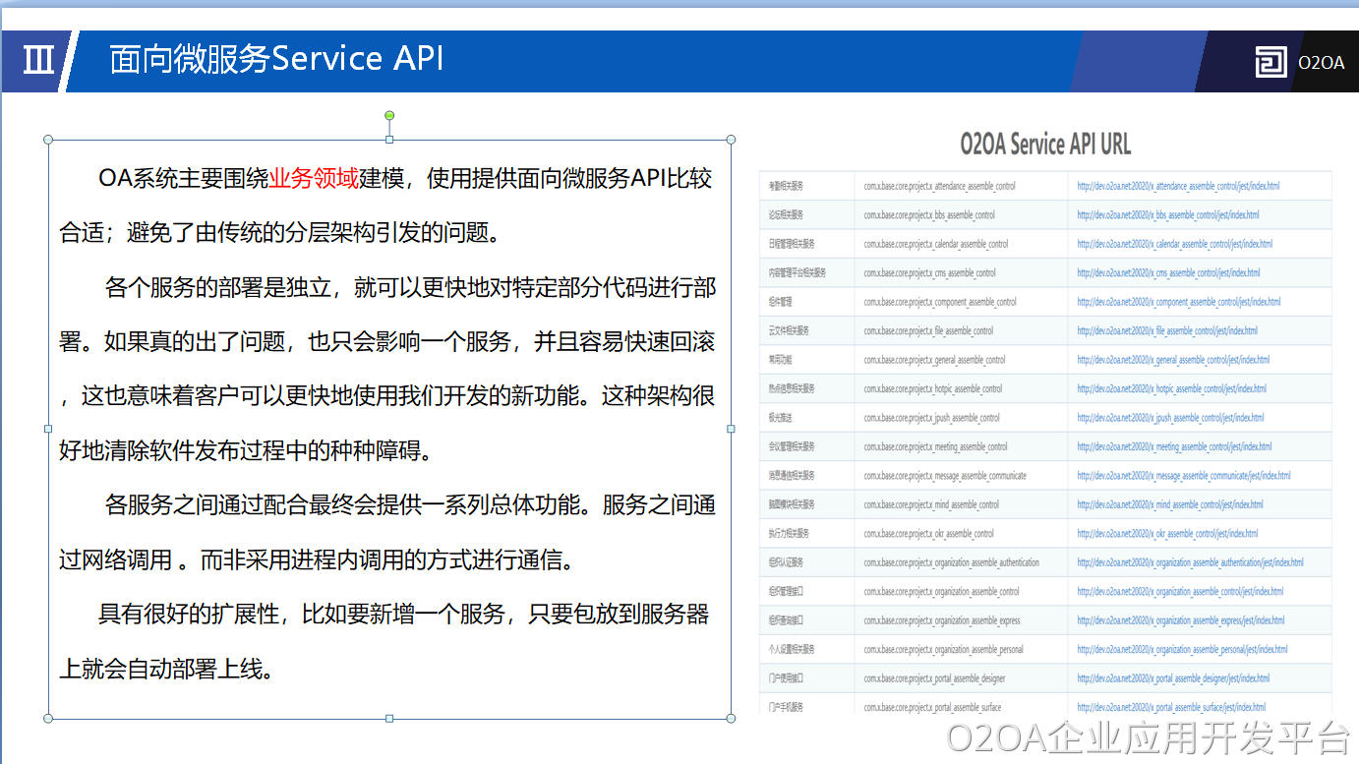Select the slide title 面向微服务Service API

tap(276, 59)
